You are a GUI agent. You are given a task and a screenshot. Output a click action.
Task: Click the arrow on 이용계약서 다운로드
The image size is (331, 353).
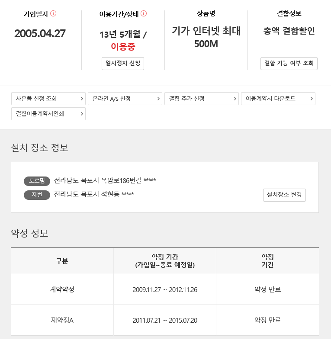312,99
